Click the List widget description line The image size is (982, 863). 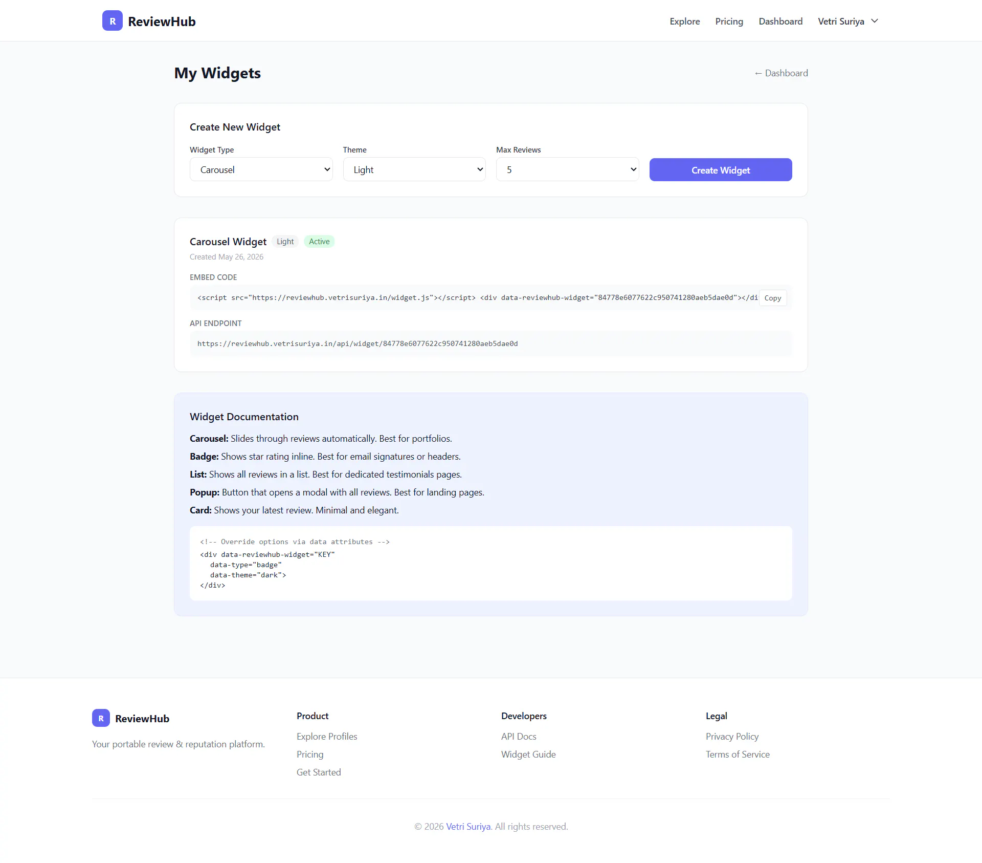tap(326, 474)
